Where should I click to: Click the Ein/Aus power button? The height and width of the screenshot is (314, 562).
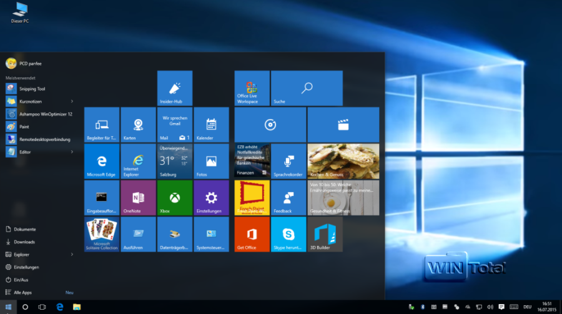(22, 280)
